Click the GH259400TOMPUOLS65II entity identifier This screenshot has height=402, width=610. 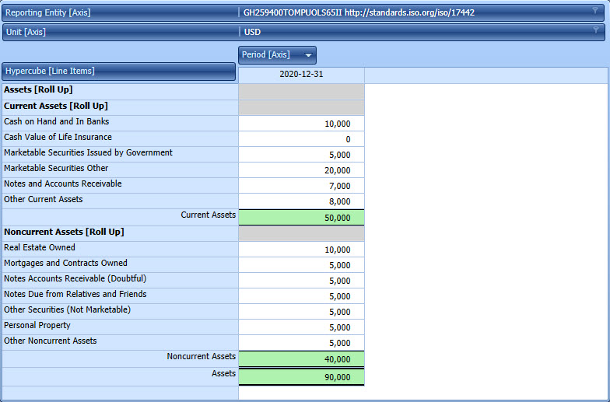pyautogui.click(x=293, y=12)
